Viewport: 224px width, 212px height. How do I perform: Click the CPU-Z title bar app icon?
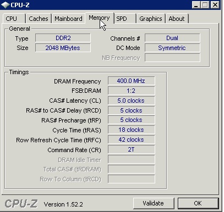point(5,4)
